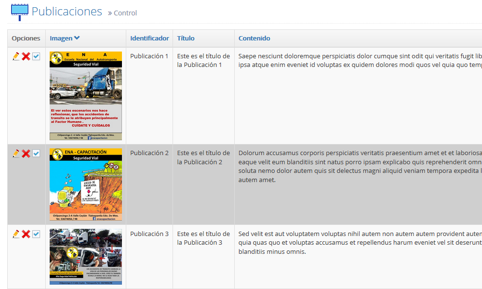This screenshot has width=482, height=289.
Task: Toggle the checkbox for Publicación 1
Action: pyautogui.click(x=36, y=56)
